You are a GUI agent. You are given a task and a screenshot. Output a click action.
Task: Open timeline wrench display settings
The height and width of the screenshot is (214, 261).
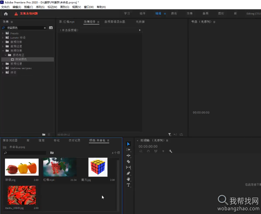[171, 151]
